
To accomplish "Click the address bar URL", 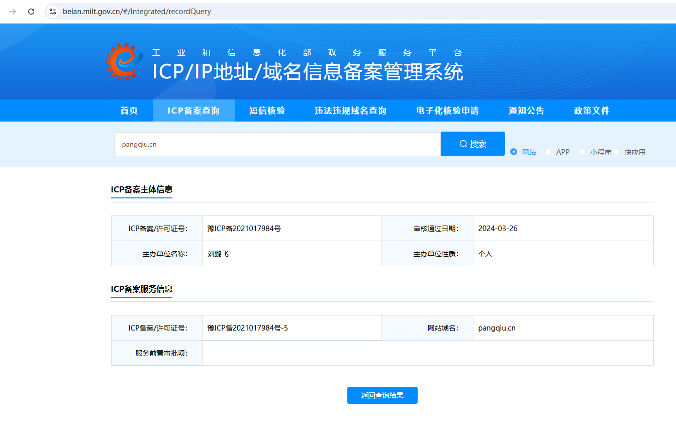I will [137, 12].
